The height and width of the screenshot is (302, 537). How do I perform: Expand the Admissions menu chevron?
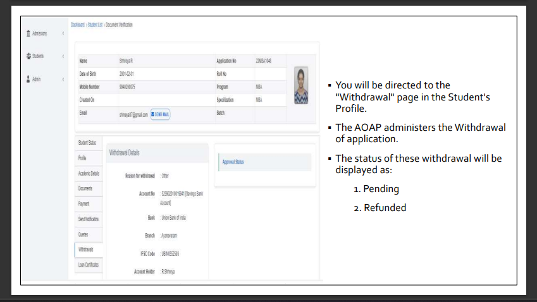pyautogui.click(x=63, y=33)
